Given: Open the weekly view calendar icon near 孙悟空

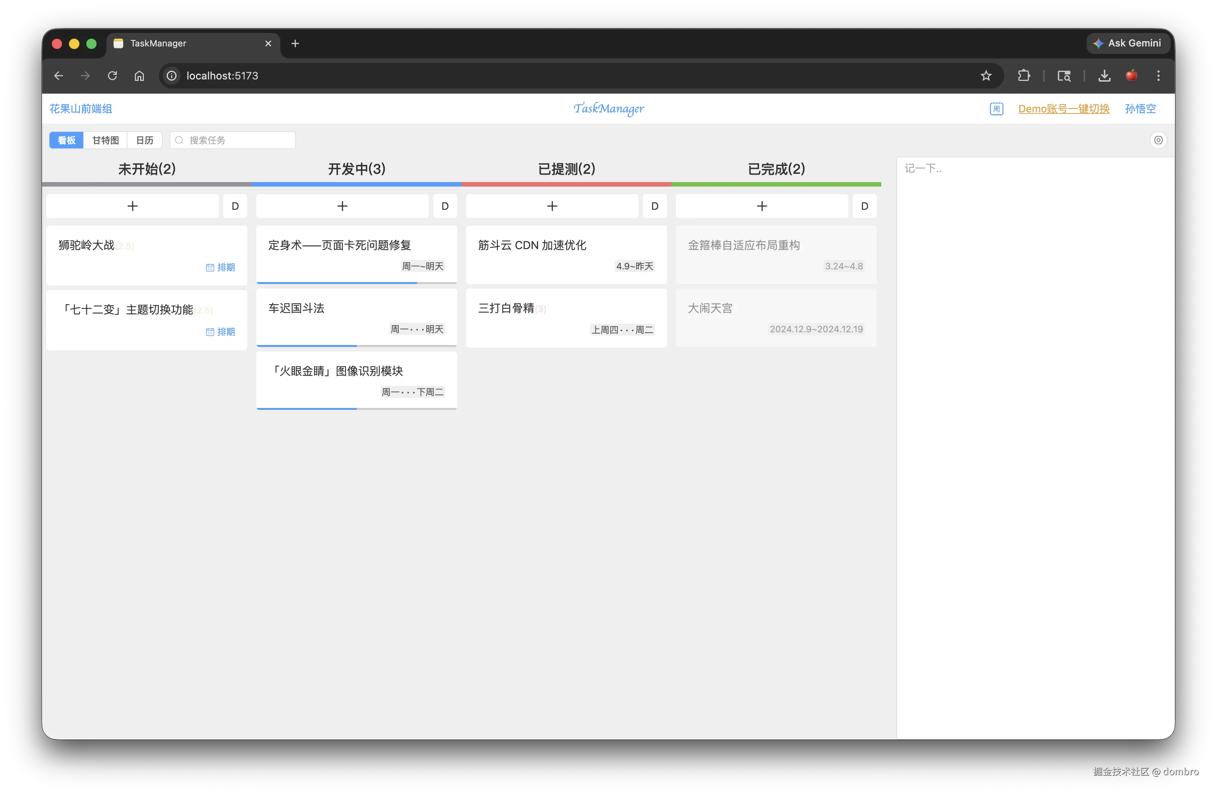Looking at the screenshot, I should coord(996,108).
